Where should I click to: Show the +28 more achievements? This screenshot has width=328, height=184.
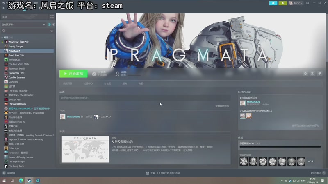(x=311, y=162)
